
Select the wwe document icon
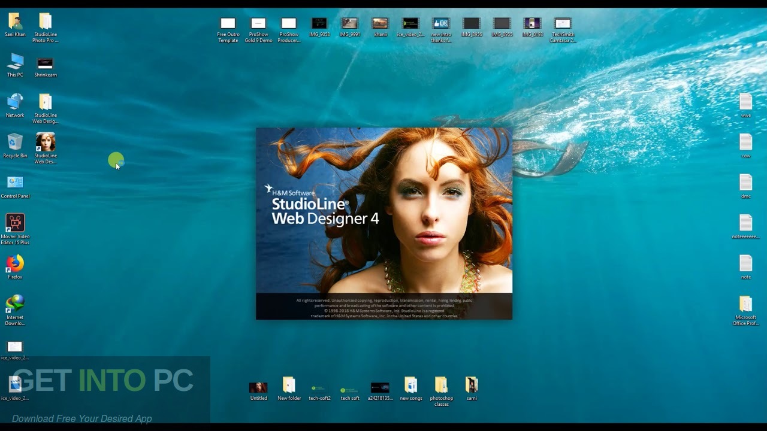coord(745,102)
